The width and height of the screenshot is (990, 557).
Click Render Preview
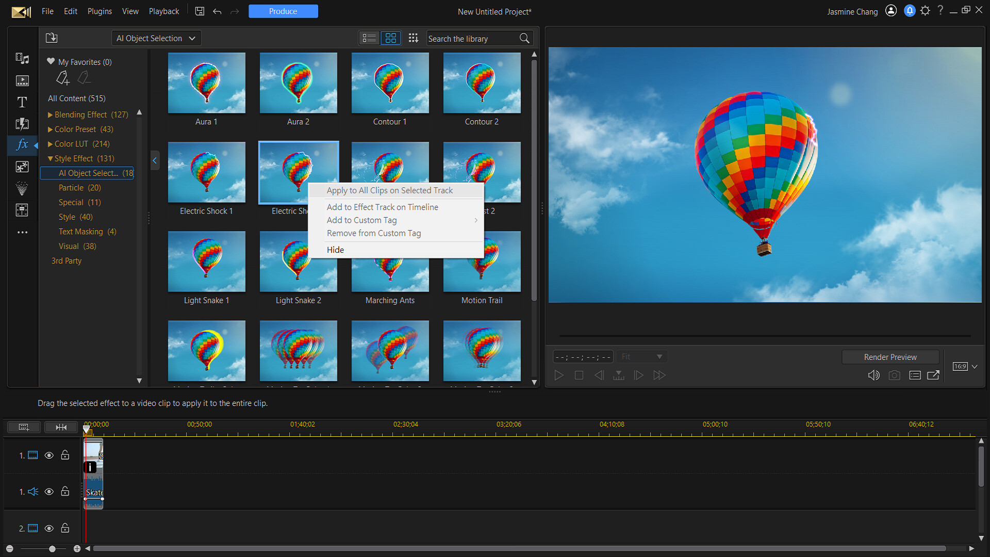coord(890,356)
